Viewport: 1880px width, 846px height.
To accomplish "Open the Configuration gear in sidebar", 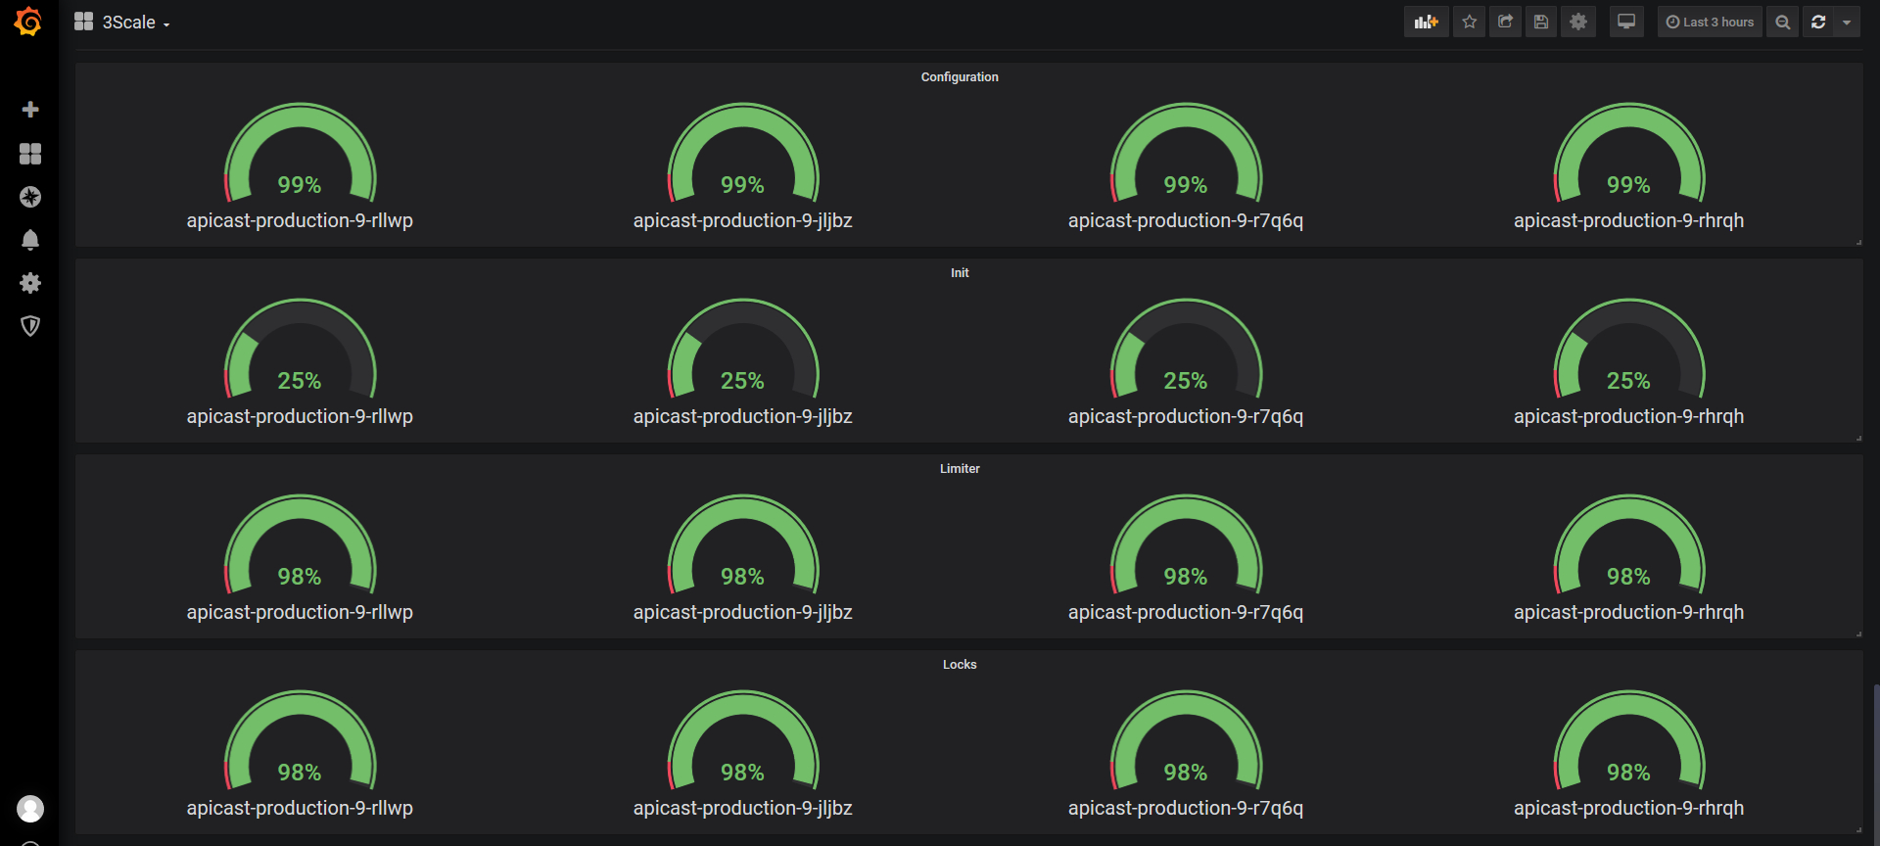I will [30, 283].
